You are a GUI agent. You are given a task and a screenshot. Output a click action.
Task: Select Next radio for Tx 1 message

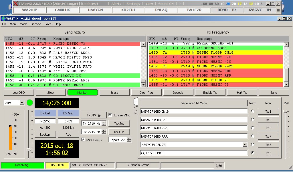[253, 111]
